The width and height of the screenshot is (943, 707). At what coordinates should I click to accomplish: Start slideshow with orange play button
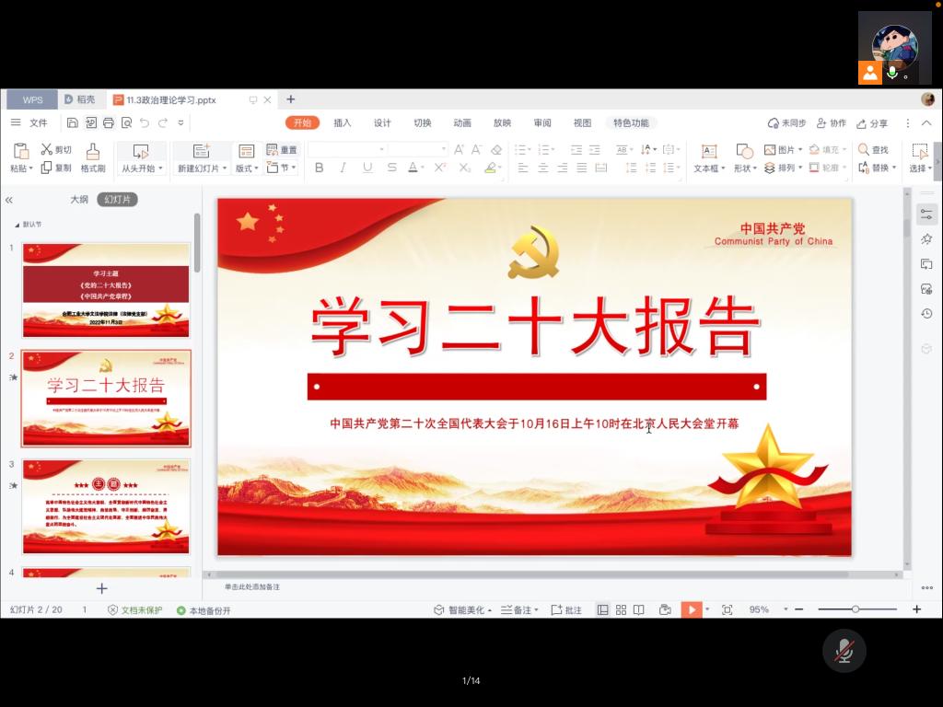click(691, 609)
